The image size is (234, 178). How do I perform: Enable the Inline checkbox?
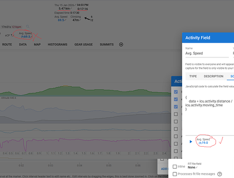click(175, 167)
